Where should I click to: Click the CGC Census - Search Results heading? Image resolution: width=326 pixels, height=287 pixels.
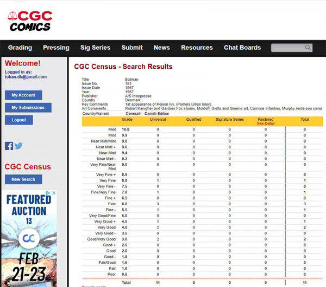123,67
